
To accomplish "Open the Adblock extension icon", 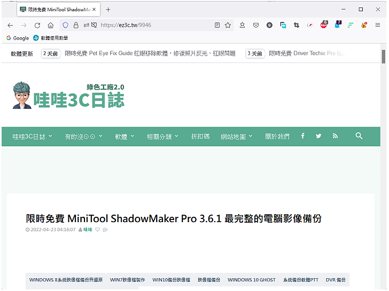I will pyautogui.click(x=324, y=25).
